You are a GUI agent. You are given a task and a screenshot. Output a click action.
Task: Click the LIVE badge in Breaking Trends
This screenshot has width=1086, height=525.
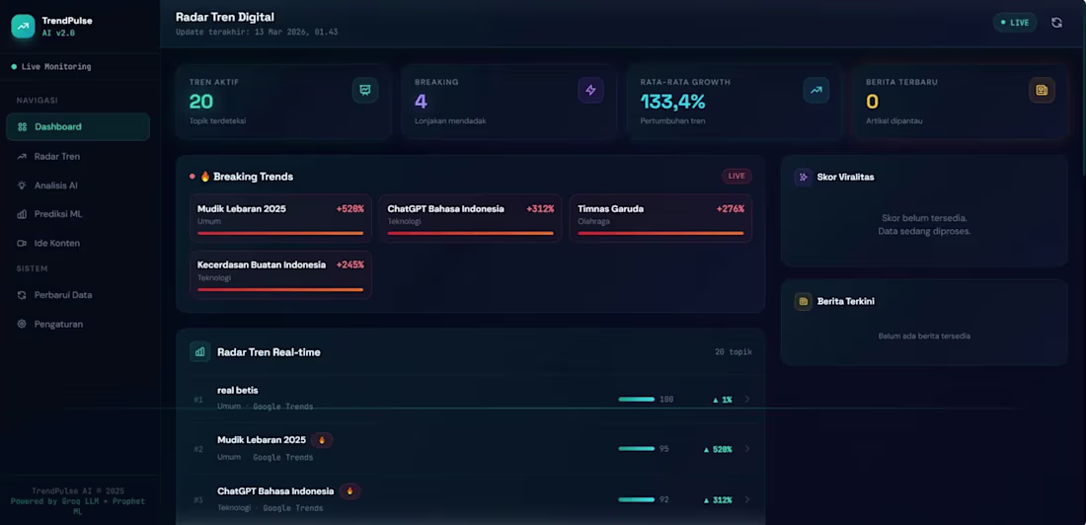[x=737, y=176]
